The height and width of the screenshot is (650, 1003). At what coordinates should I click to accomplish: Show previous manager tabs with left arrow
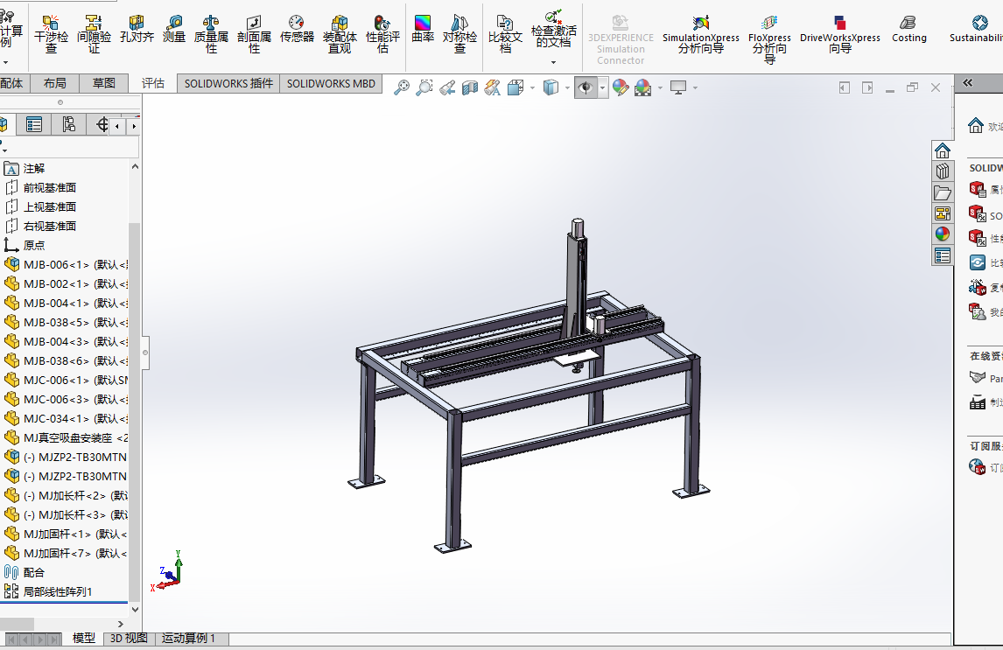click(117, 127)
